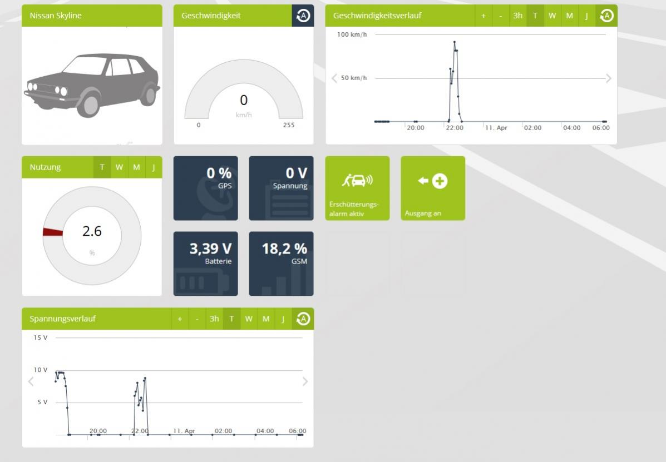Open the GSM 18,2 % tile

(281, 264)
